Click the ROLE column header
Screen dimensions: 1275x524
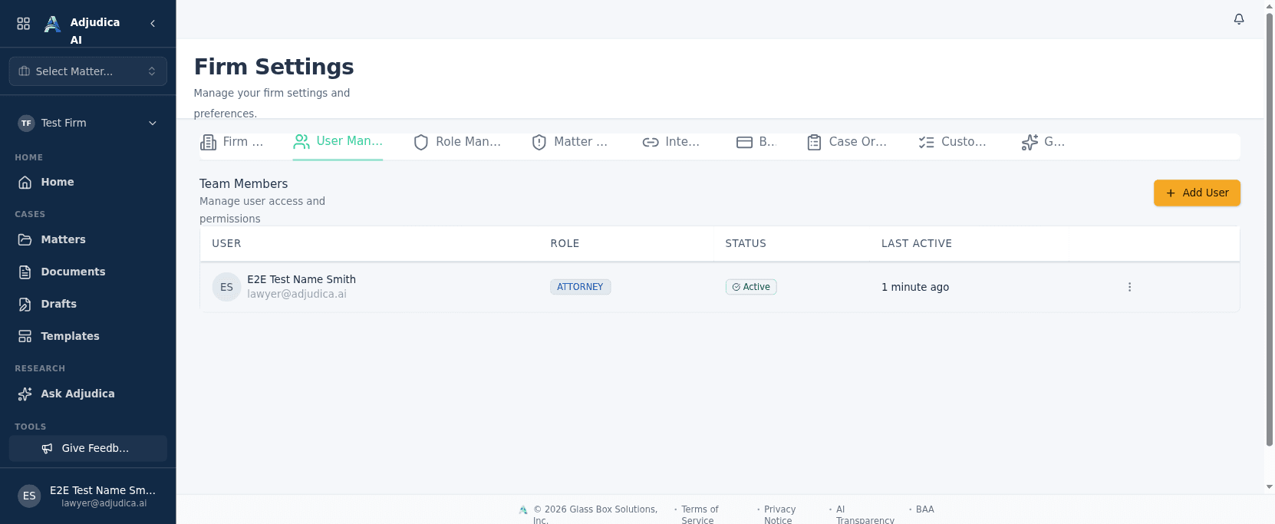pyautogui.click(x=565, y=243)
